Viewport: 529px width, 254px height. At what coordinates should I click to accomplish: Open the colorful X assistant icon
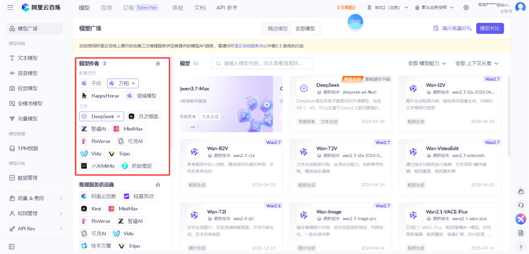click(521, 219)
